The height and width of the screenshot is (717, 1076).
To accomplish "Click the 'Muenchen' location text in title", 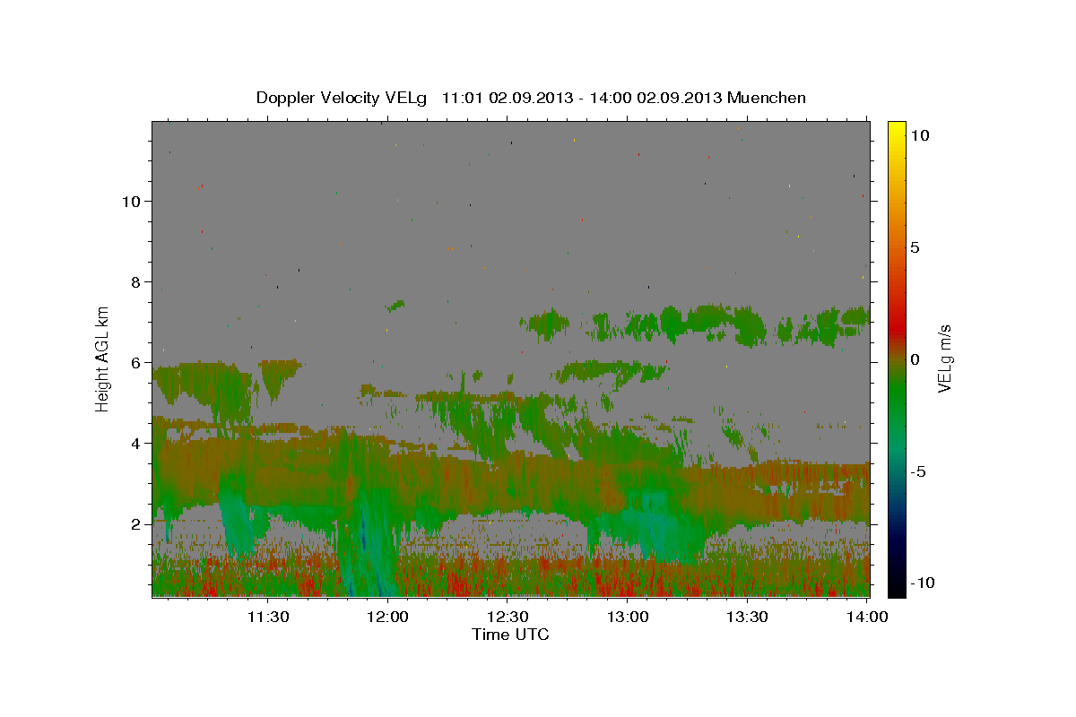I will pyautogui.click(x=767, y=98).
